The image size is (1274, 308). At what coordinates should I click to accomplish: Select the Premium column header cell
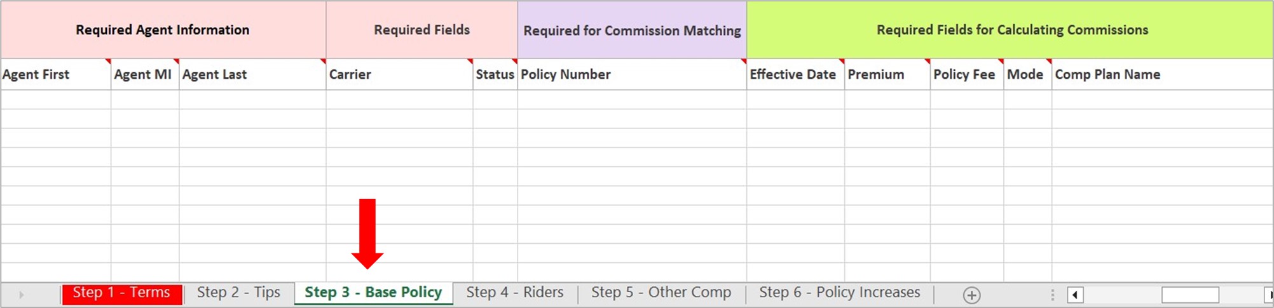pos(887,74)
